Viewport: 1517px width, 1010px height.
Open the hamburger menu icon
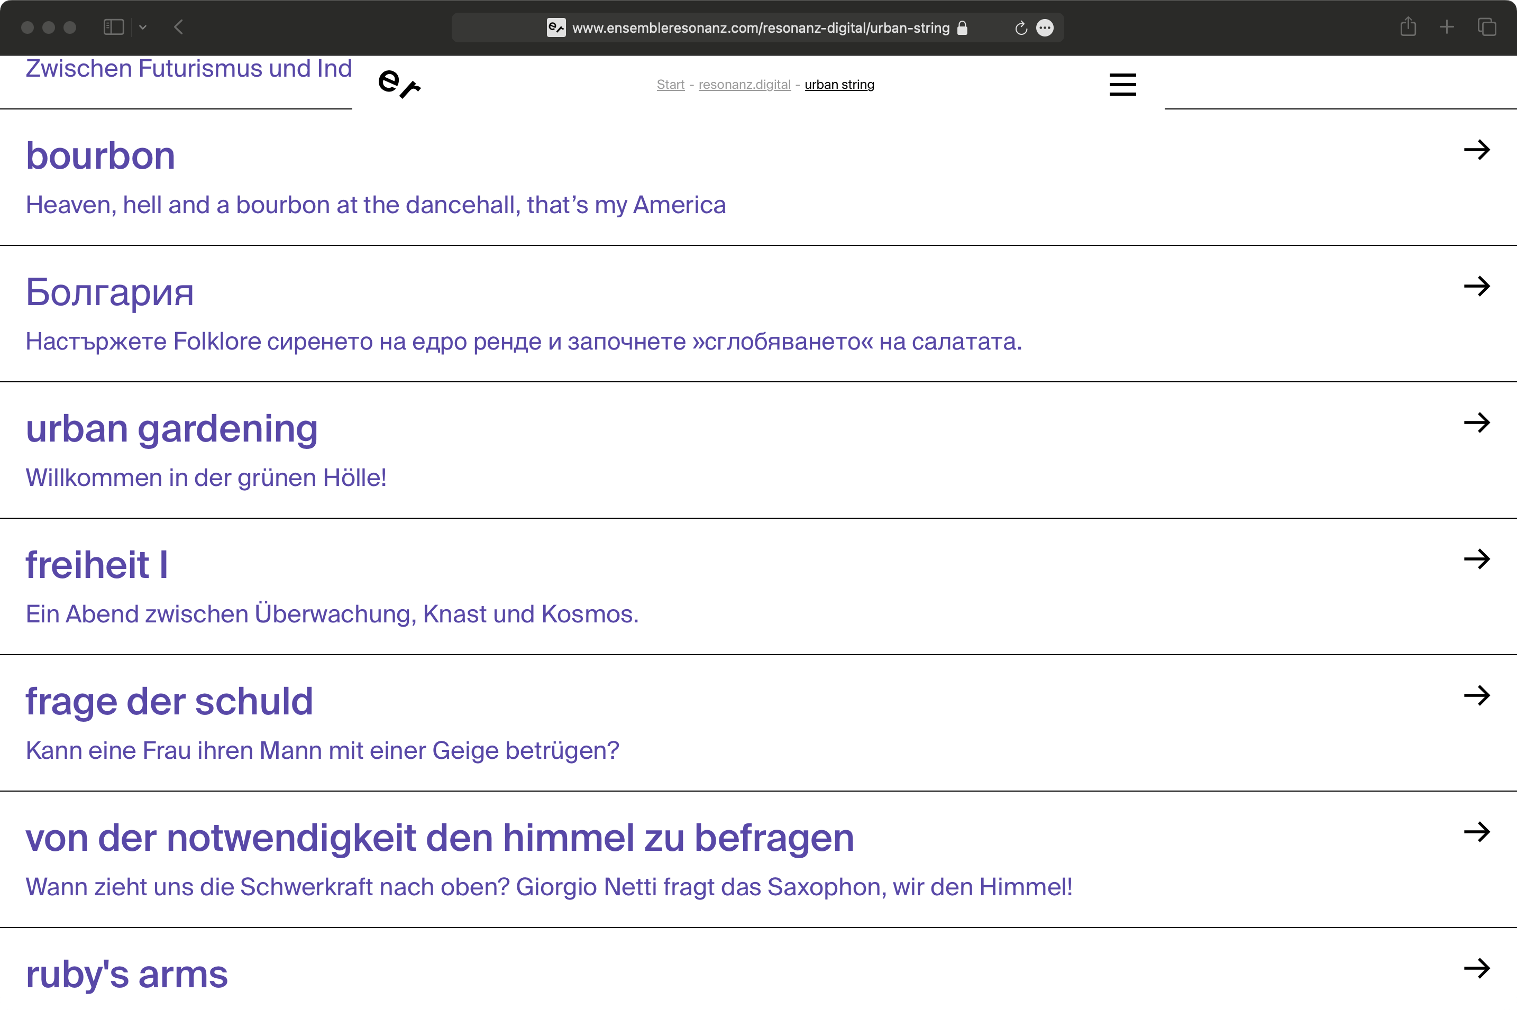pos(1122,85)
